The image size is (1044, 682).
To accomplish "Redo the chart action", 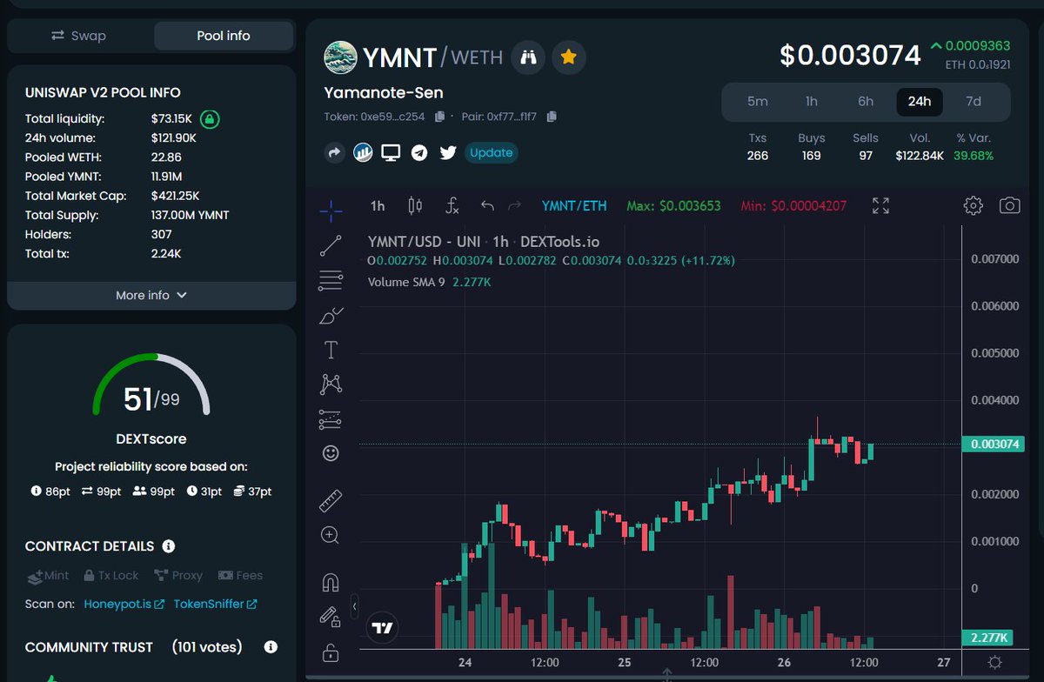I will pyautogui.click(x=514, y=206).
